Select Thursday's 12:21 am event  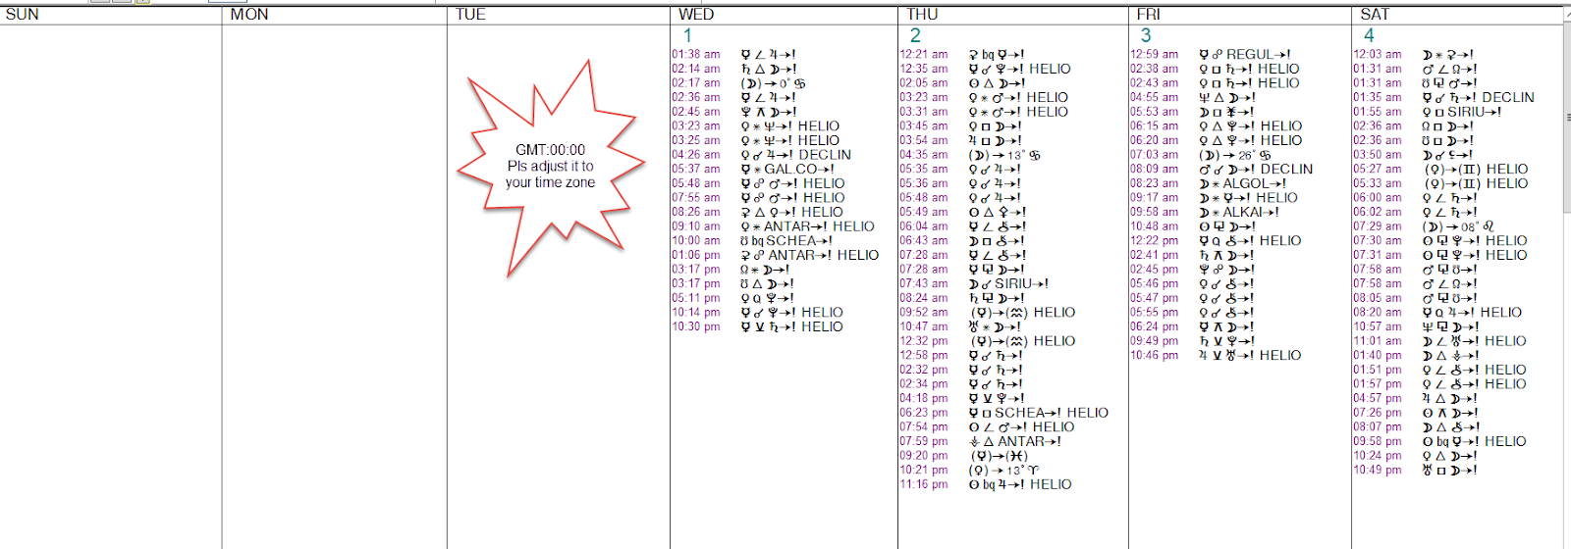(962, 55)
